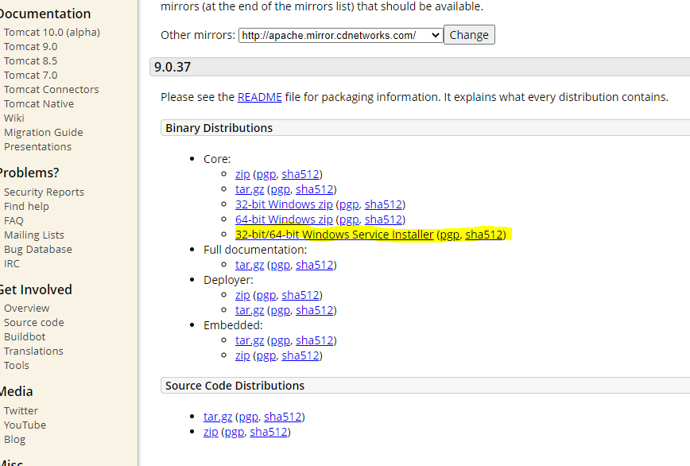Image resolution: width=690 pixels, height=466 pixels.
Task: View Security Reports
Action: pos(44,192)
